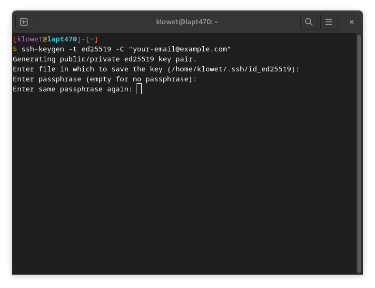Click the username klowet in the prompt
This screenshot has height=288, width=375.
(x=30, y=39)
